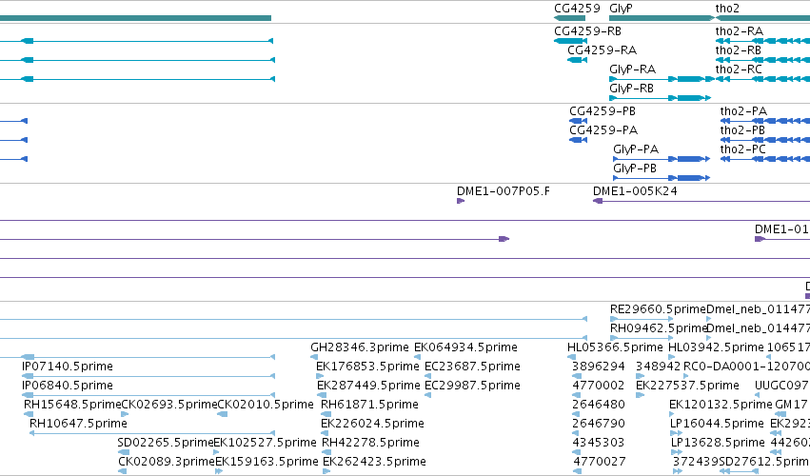810x476 pixels.
Task: Select the CG4259-PB protein label
Action: click(603, 111)
